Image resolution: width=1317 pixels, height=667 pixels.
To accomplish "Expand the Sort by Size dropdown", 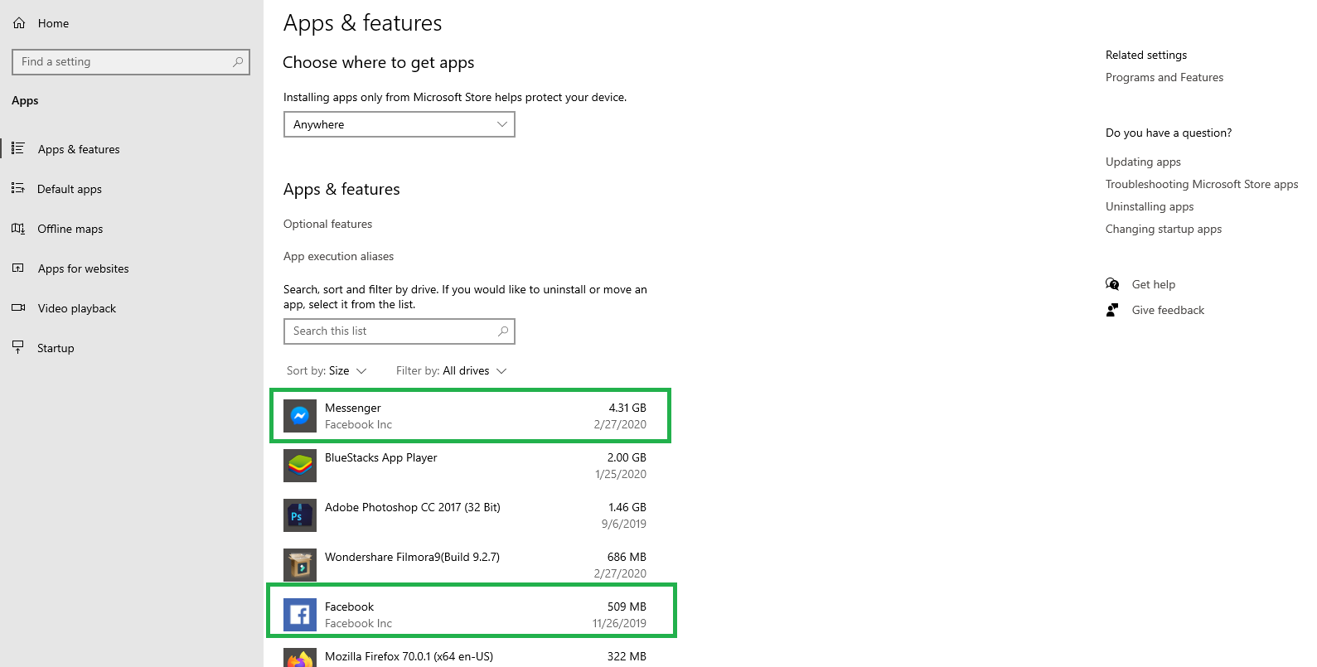I will pyautogui.click(x=327, y=370).
